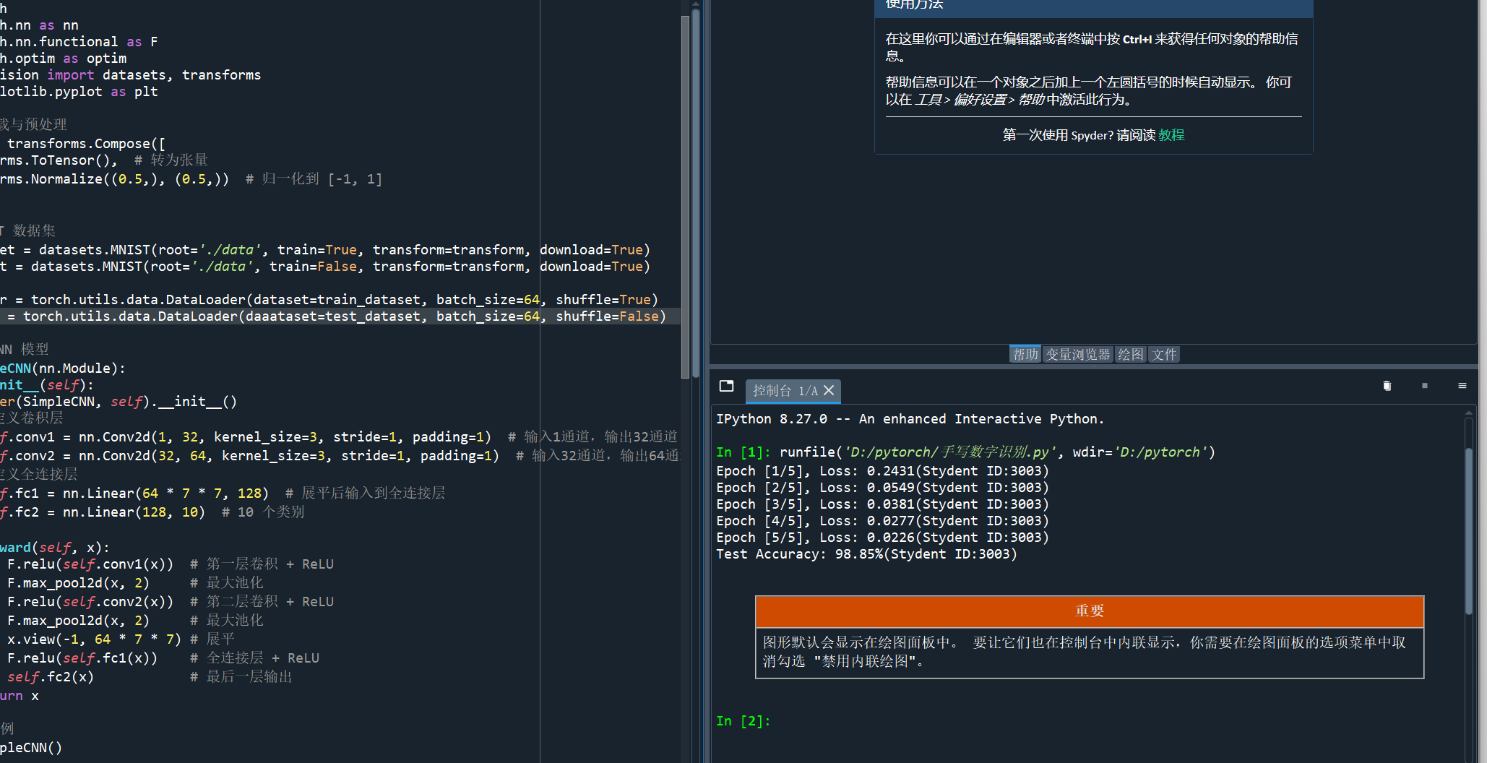This screenshot has height=763, width=1487.
Task: Click the 'self.fc2(x)' output layer line
Action: click(150, 677)
